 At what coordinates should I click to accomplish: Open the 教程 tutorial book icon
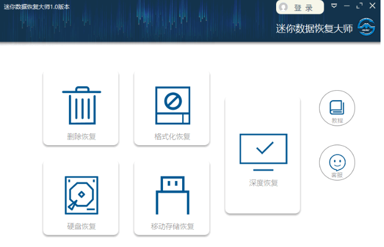[337, 108]
